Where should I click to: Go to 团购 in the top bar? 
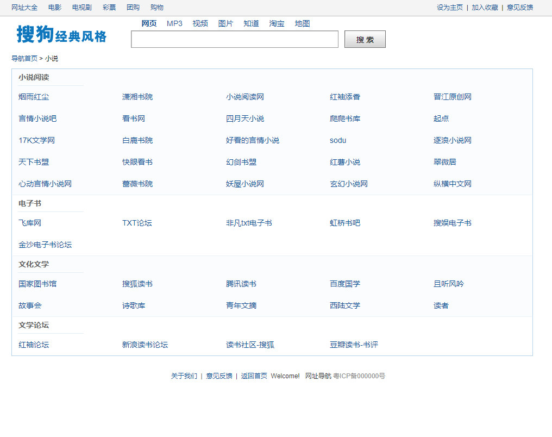click(133, 8)
